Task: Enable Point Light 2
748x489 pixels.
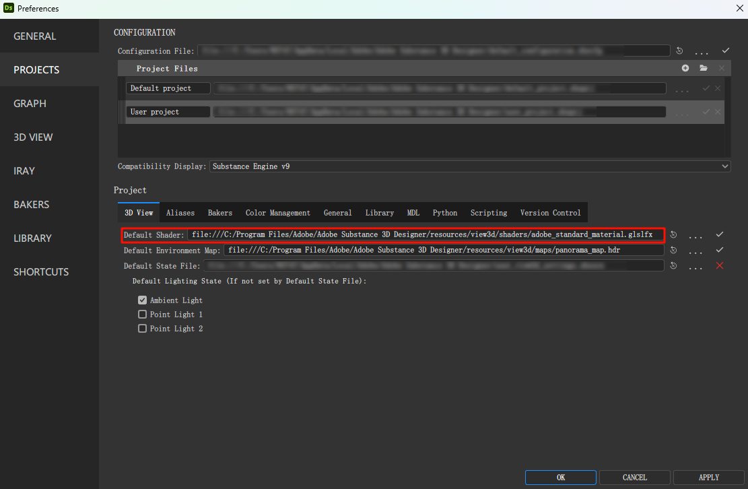Action: click(142, 329)
